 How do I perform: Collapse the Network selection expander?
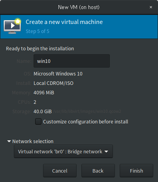pos(9,141)
